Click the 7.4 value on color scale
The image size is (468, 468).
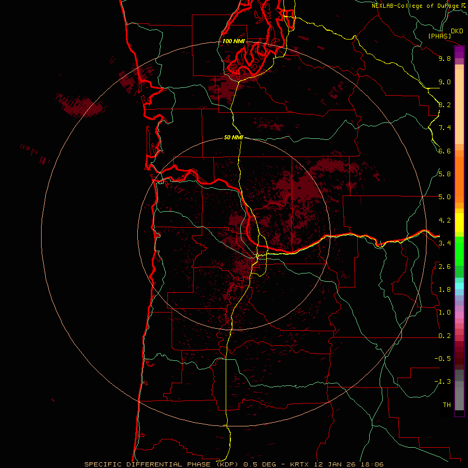click(x=445, y=128)
